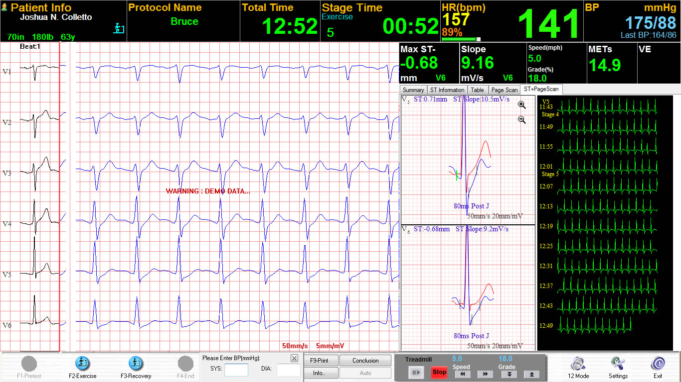Open the Conclusion dialog

point(365,360)
